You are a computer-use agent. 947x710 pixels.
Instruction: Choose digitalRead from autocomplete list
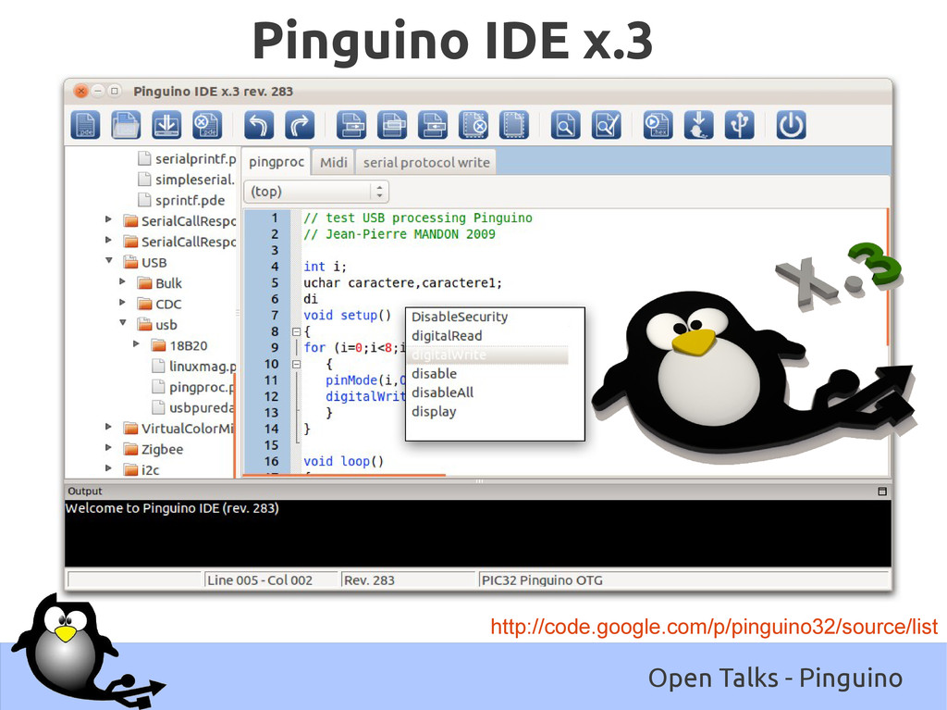447,336
